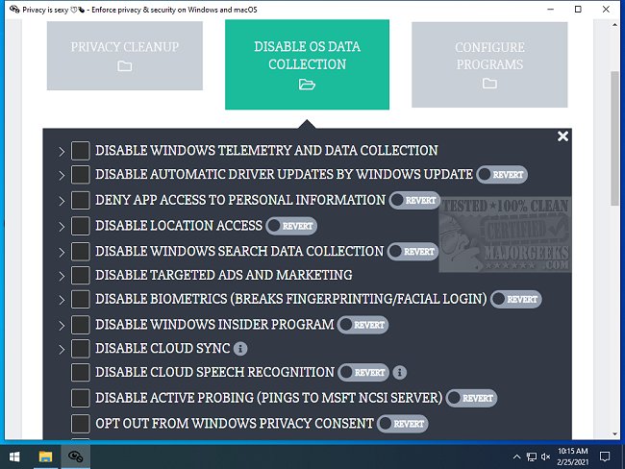
Task: Click the vertical scrollbar thumb
Action: click(x=615, y=138)
